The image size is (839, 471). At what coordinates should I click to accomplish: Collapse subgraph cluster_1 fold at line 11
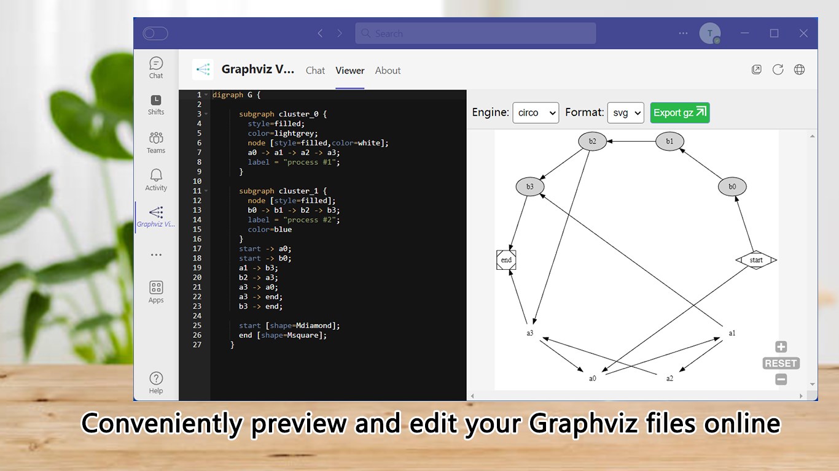click(x=206, y=191)
